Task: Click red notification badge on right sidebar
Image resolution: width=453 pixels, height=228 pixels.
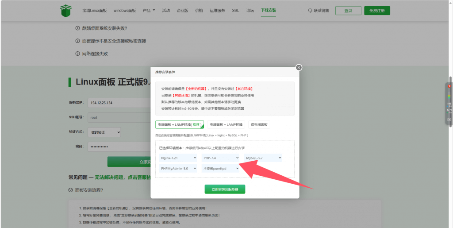Action: [449, 86]
